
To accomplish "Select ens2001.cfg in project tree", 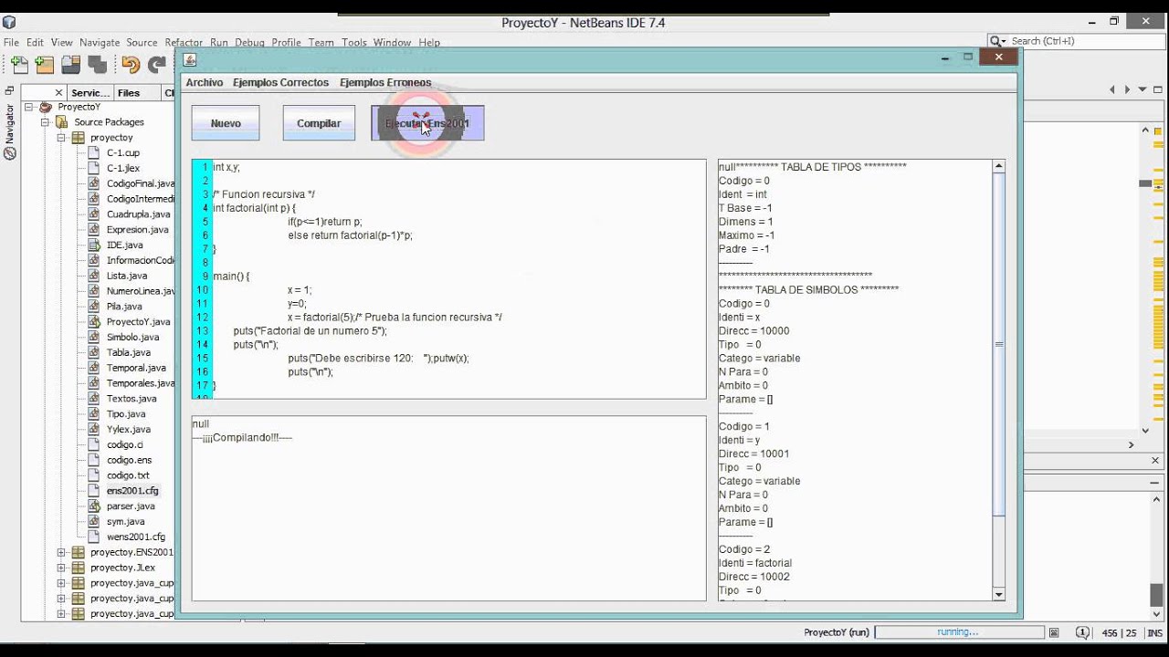I will (132, 490).
